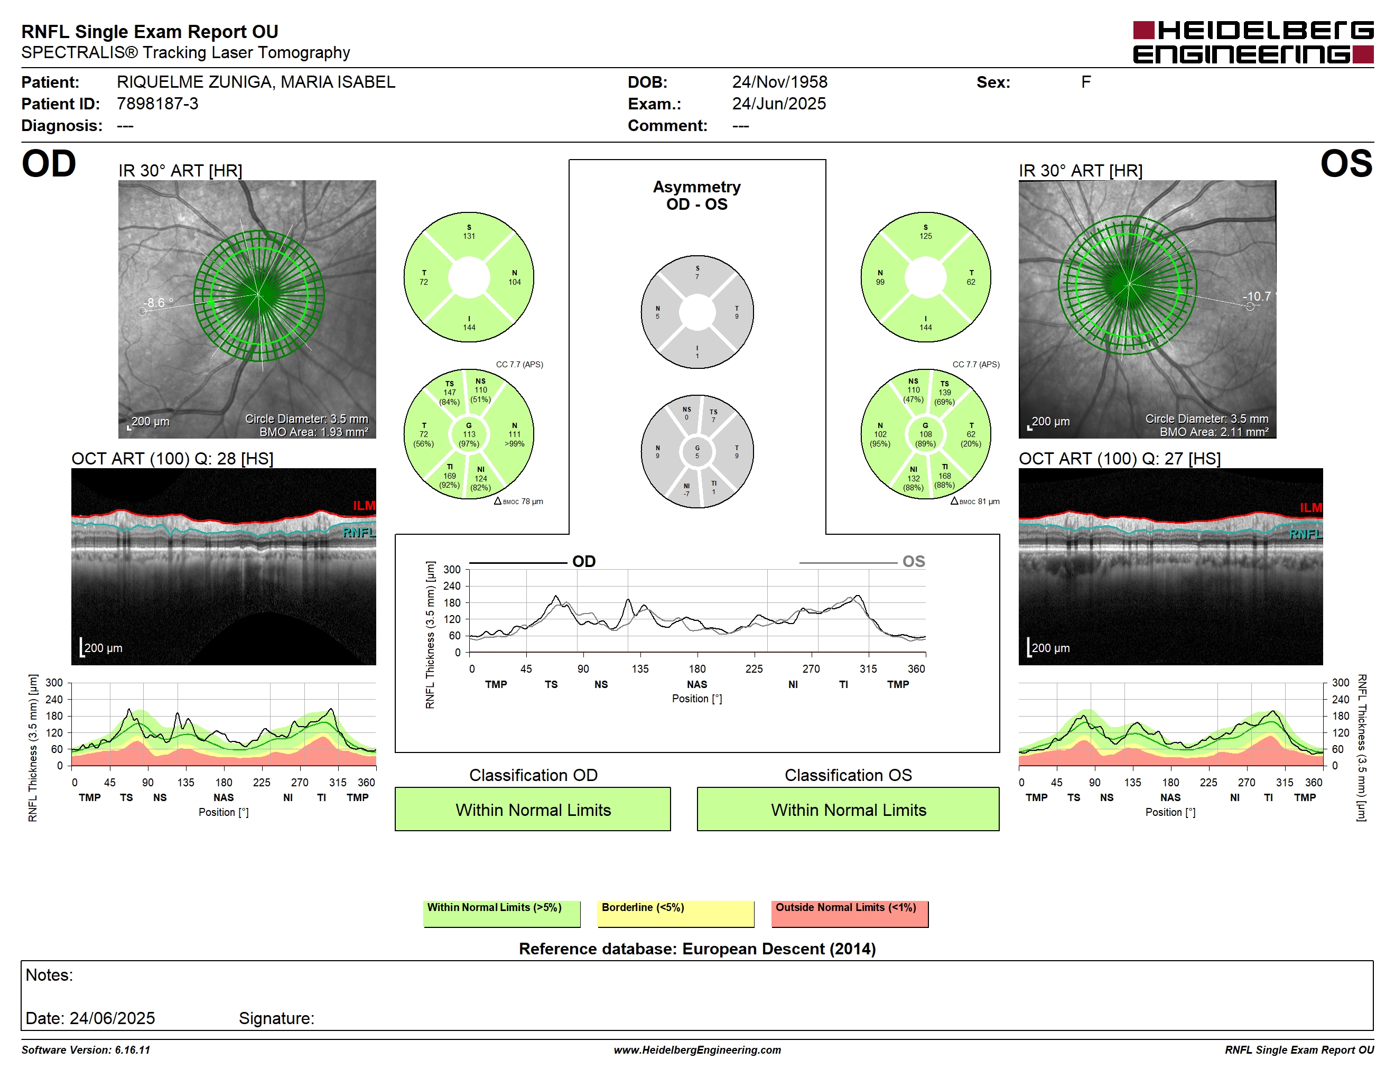Click the exam date 24/Jun/2025
1395x1078 pixels.
coord(779,104)
